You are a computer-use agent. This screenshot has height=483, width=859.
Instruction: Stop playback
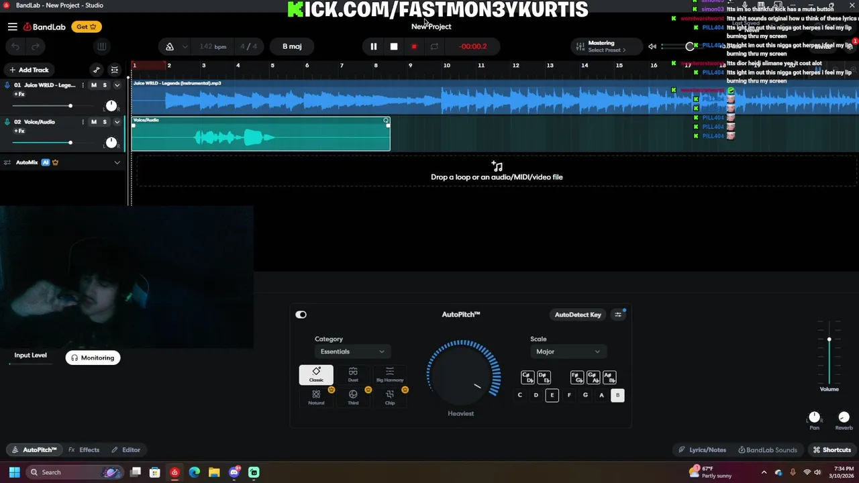click(394, 46)
